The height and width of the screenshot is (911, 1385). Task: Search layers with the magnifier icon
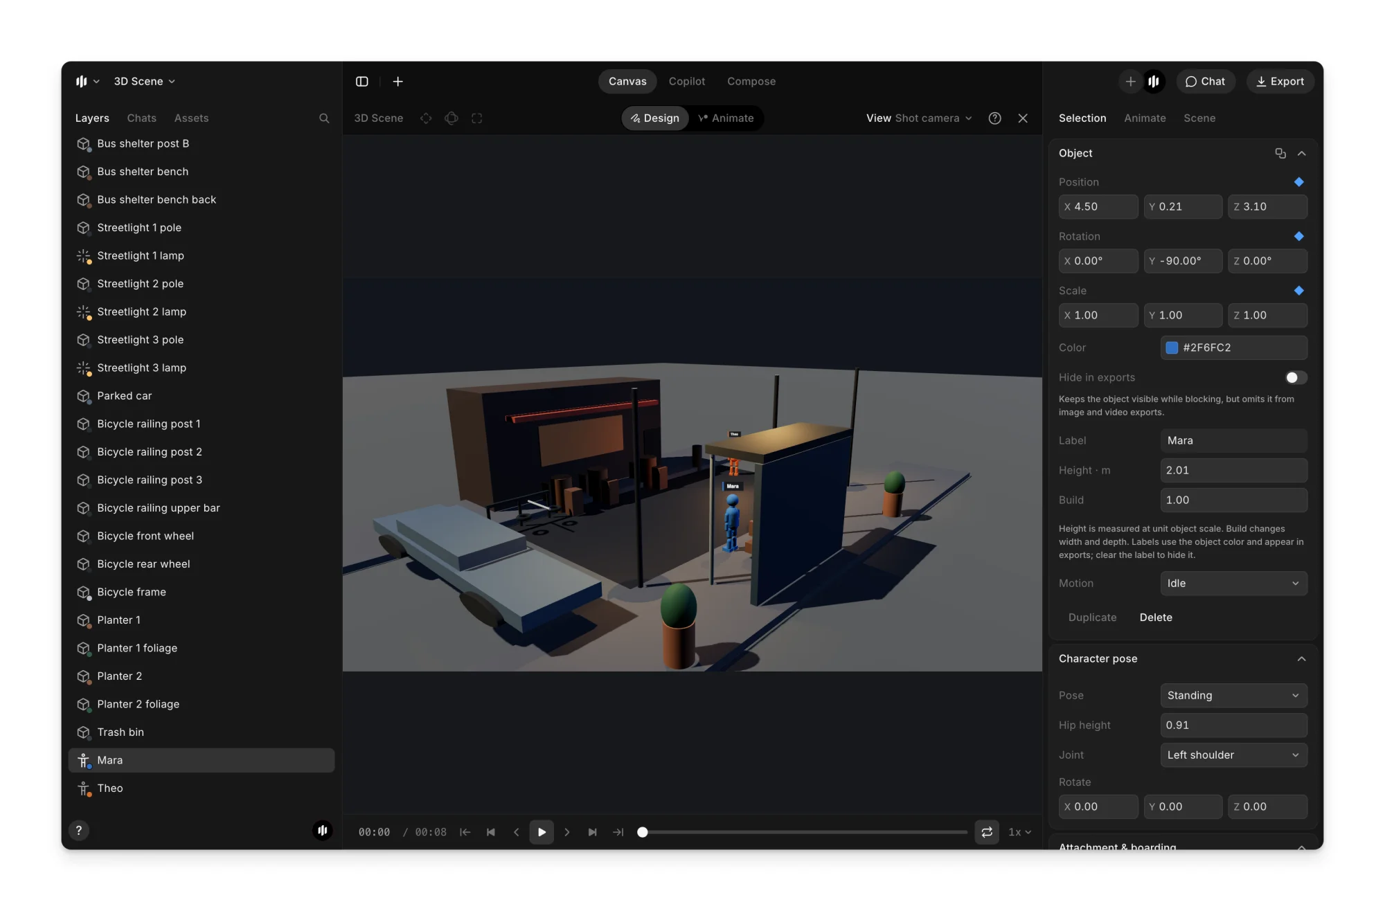pyautogui.click(x=324, y=118)
